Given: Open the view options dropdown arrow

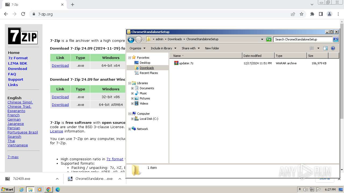Looking at the screenshot, I should click(318, 48).
